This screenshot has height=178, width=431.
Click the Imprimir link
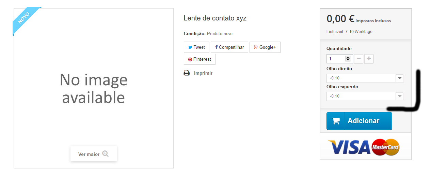(203, 73)
